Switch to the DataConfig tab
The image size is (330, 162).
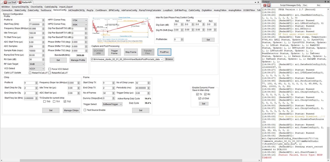coord(33,10)
